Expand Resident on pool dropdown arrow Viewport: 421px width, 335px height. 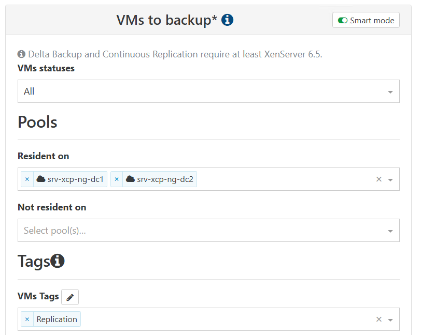pos(390,180)
